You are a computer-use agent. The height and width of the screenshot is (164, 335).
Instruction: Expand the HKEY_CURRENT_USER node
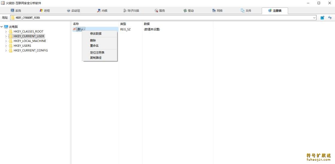(x=6, y=36)
